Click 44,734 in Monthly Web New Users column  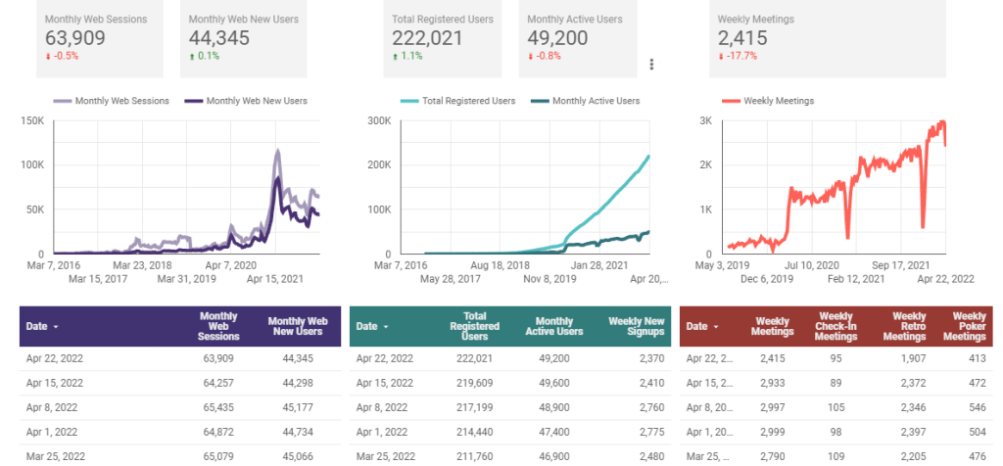pos(298,432)
